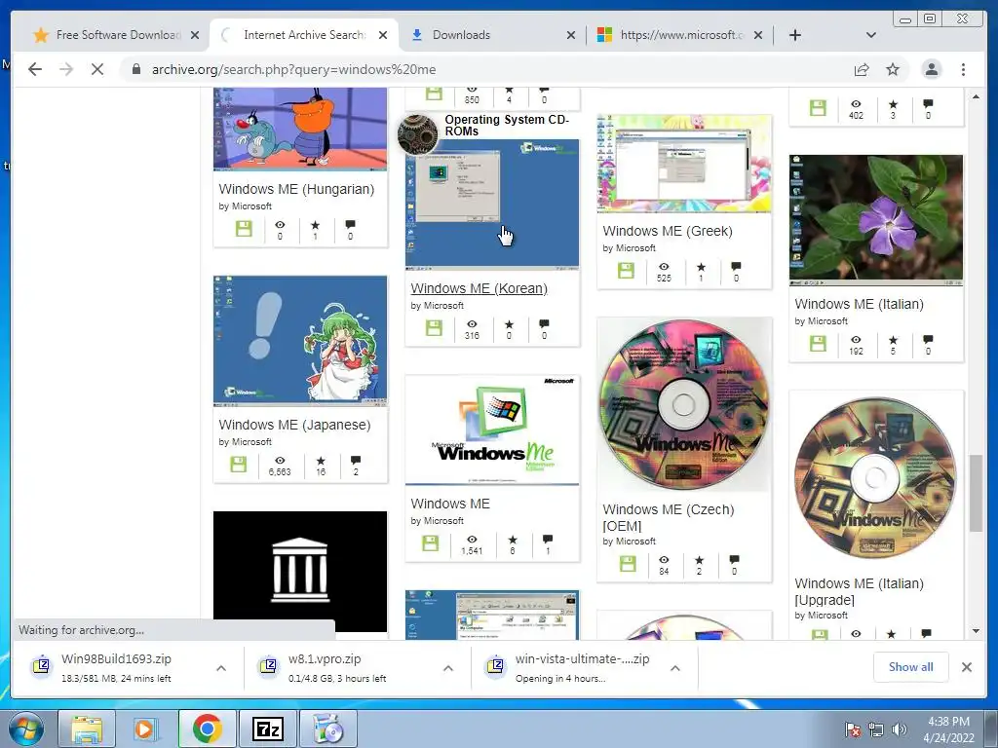Open the Windows ME (Italian) [Upgrade] title
Screen dimensions: 998x748
point(859,591)
